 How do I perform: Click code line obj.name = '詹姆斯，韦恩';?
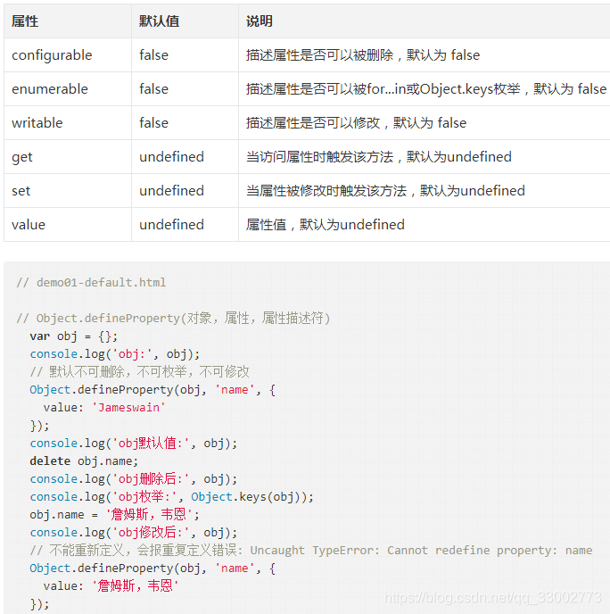point(115,515)
